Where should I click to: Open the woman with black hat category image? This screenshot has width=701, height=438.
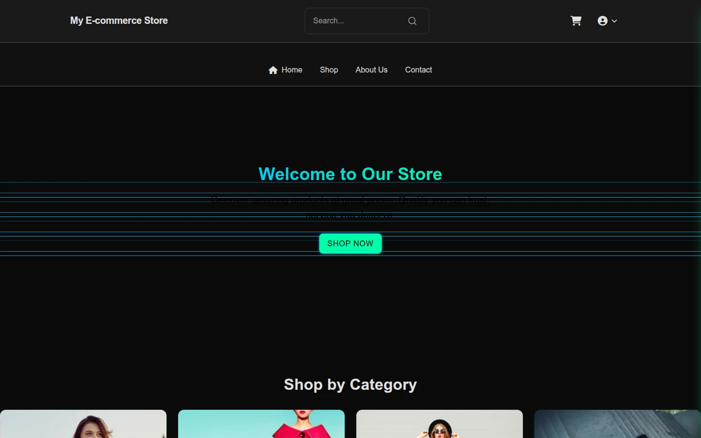[x=440, y=424]
